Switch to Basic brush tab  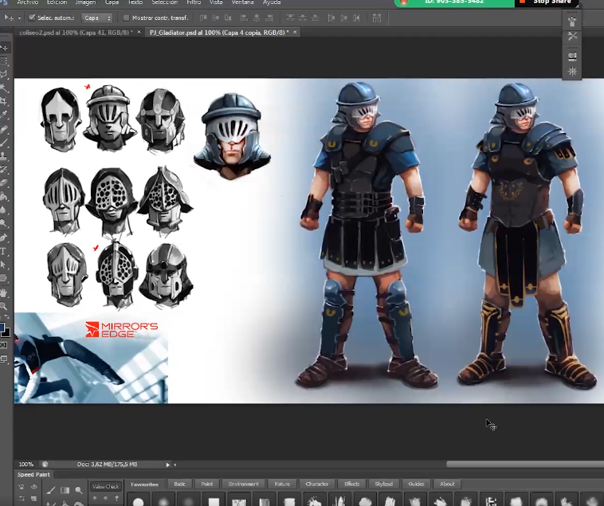[179, 484]
